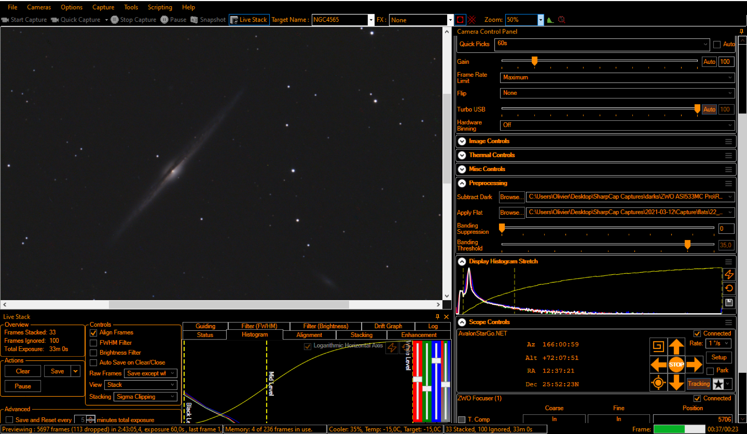Viewport: 747px width, 434px height.
Task: Click the star icon beside Tracking
Action: [x=718, y=384]
